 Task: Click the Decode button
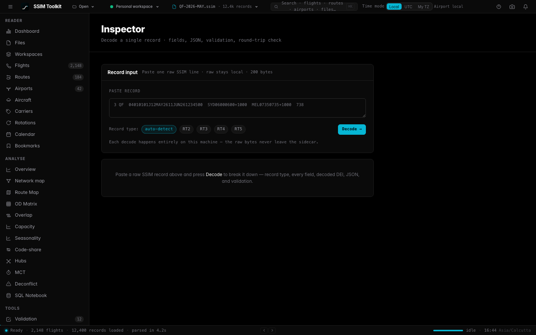352,129
